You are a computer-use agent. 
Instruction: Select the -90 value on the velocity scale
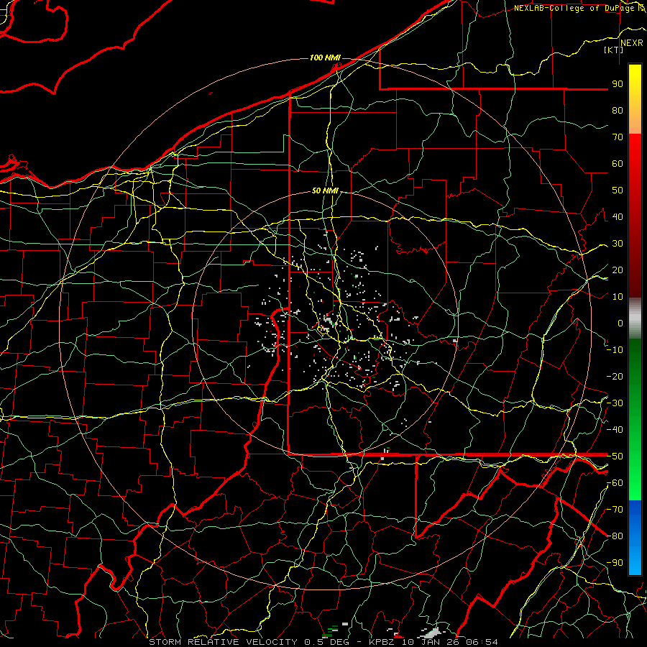(615, 563)
